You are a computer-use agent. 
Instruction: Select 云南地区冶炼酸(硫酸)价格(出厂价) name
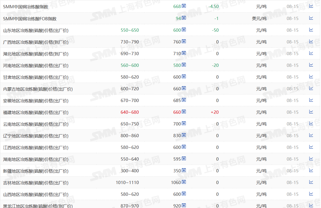point(36,124)
